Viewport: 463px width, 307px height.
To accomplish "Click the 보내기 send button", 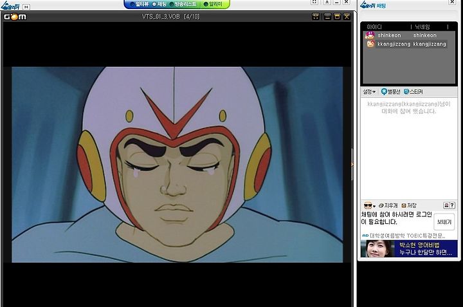I will (x=444, y=221).
